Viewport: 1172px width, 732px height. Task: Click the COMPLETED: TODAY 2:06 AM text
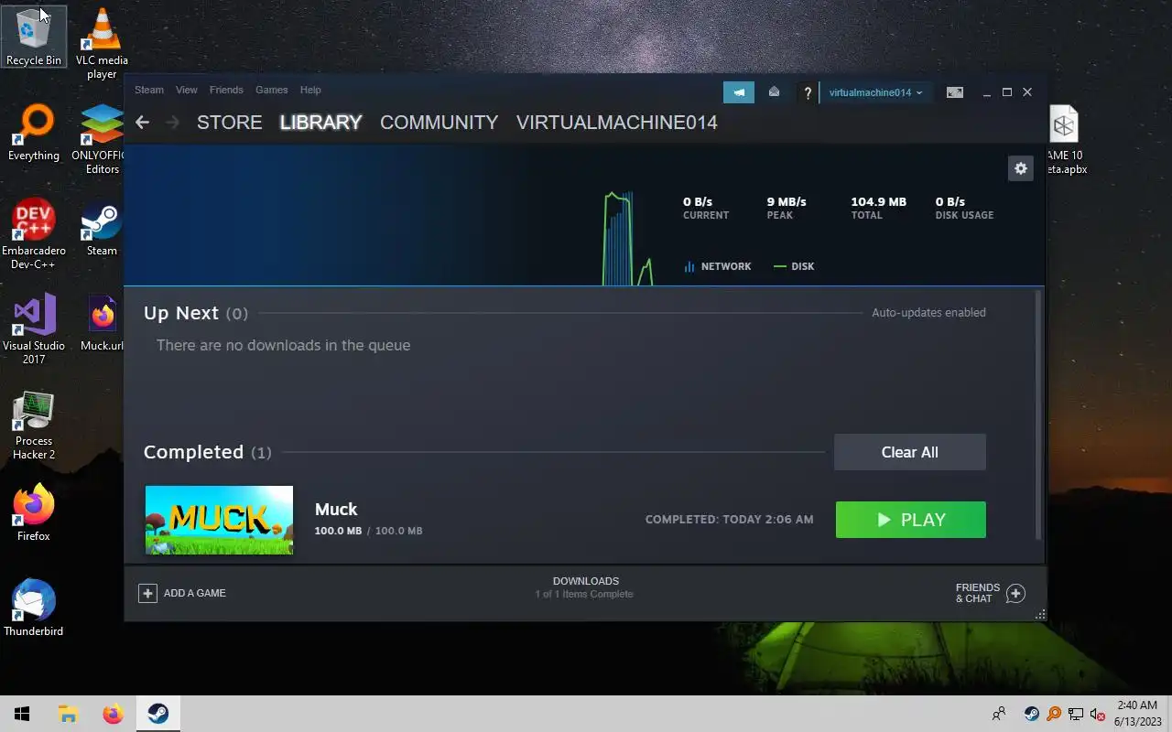point(729,520)
